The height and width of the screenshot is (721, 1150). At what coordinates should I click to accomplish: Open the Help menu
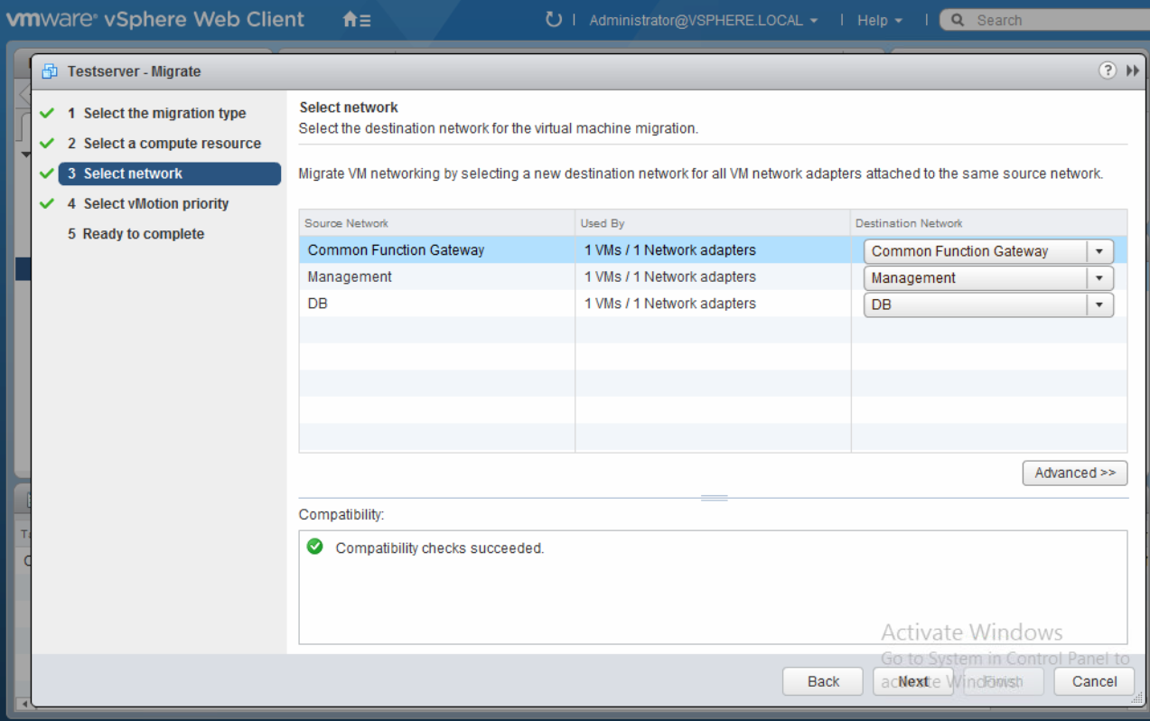879,20
